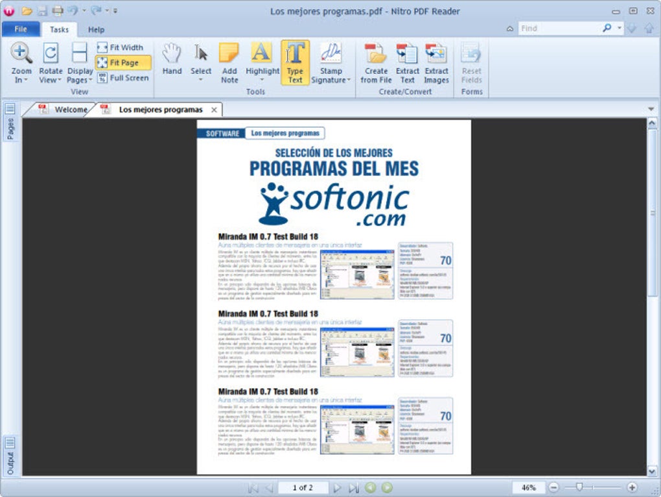Add a note with the Add Note tool
The height and width of the screenshot is (497, 661).
coord(229,62)
